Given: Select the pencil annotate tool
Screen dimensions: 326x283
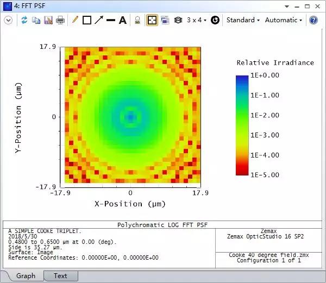Looking at the screenshot, I should click(75, 20).
